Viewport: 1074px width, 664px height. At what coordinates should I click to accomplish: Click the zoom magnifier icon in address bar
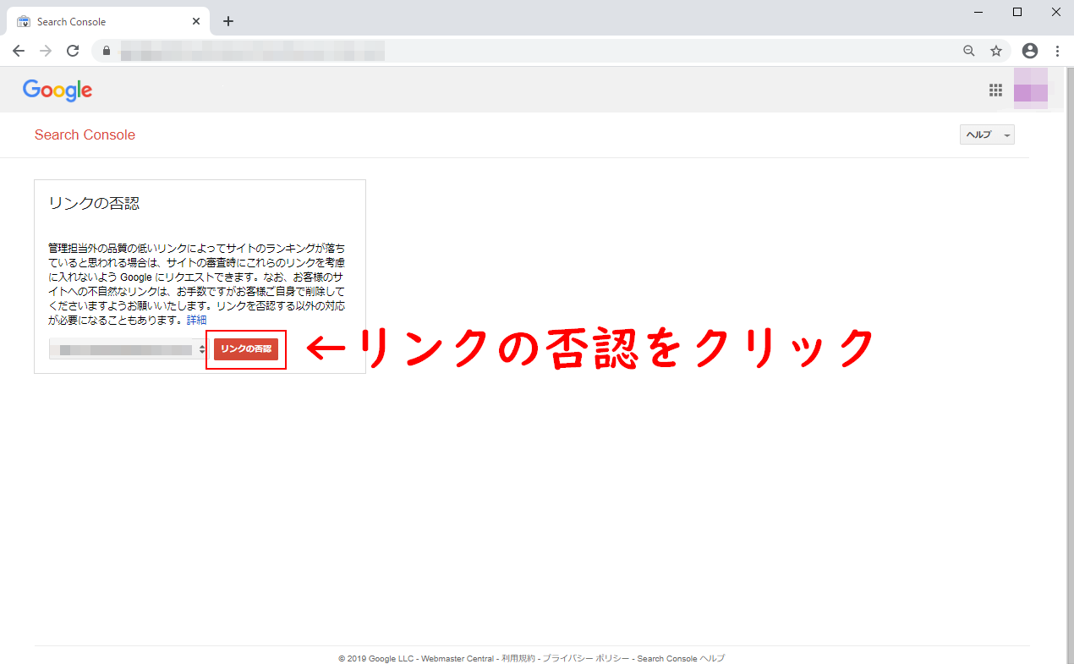click(x=969, y=51)
